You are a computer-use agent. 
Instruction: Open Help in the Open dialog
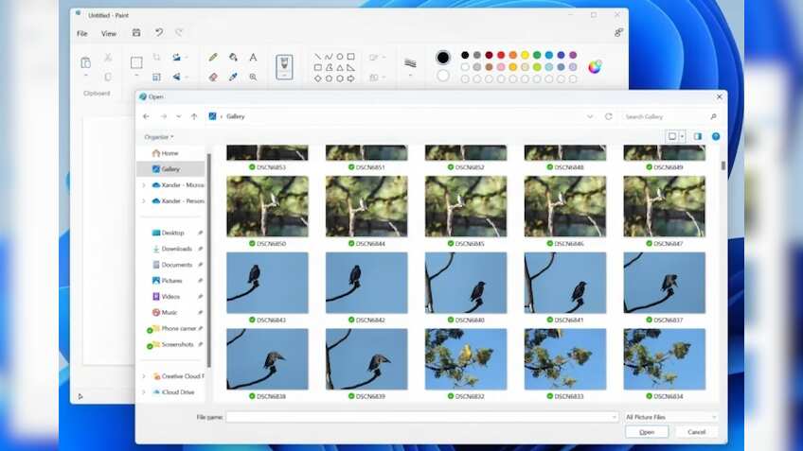[x=716, y=136]
